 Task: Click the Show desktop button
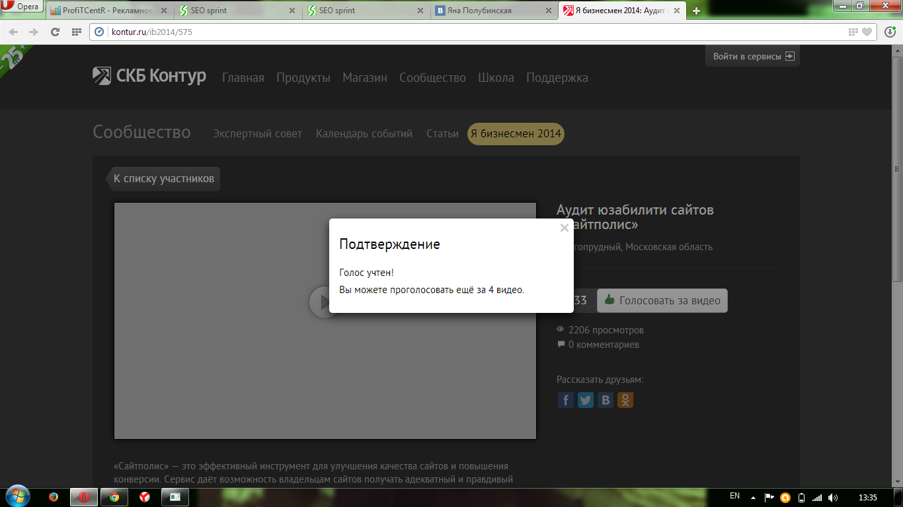point(898,497)
